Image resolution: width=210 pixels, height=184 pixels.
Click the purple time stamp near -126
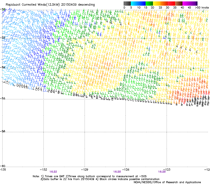tap(117, 172)
